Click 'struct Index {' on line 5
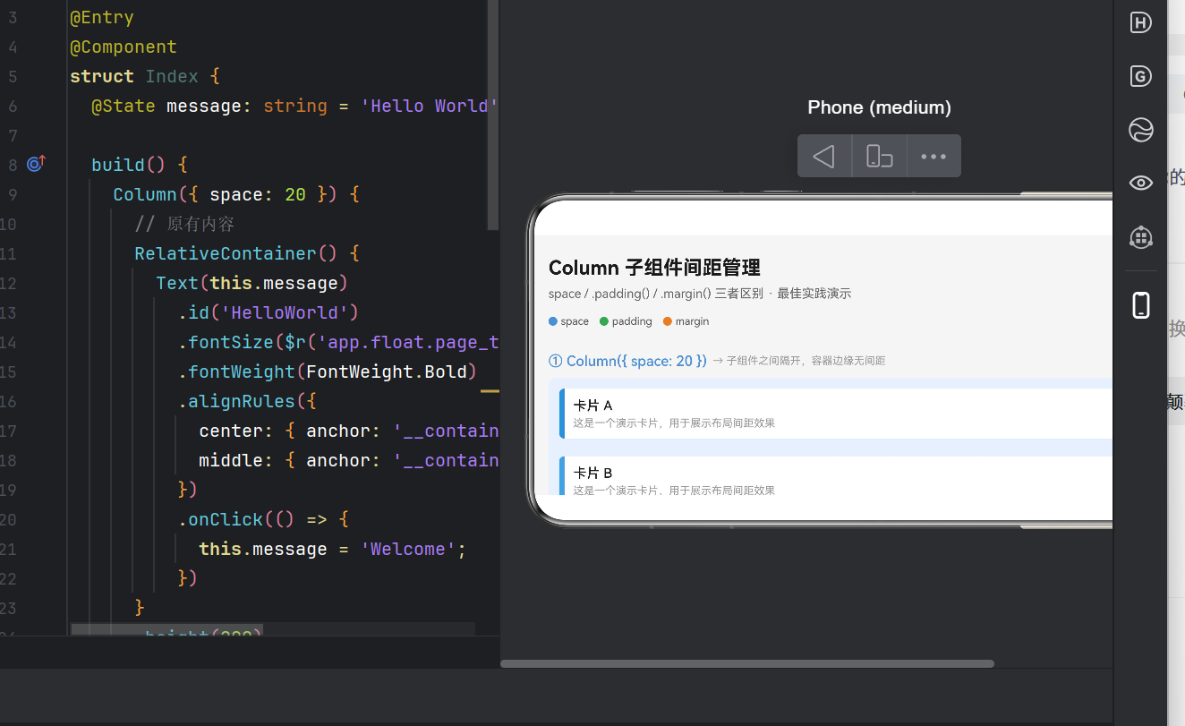 pos(145,76)
